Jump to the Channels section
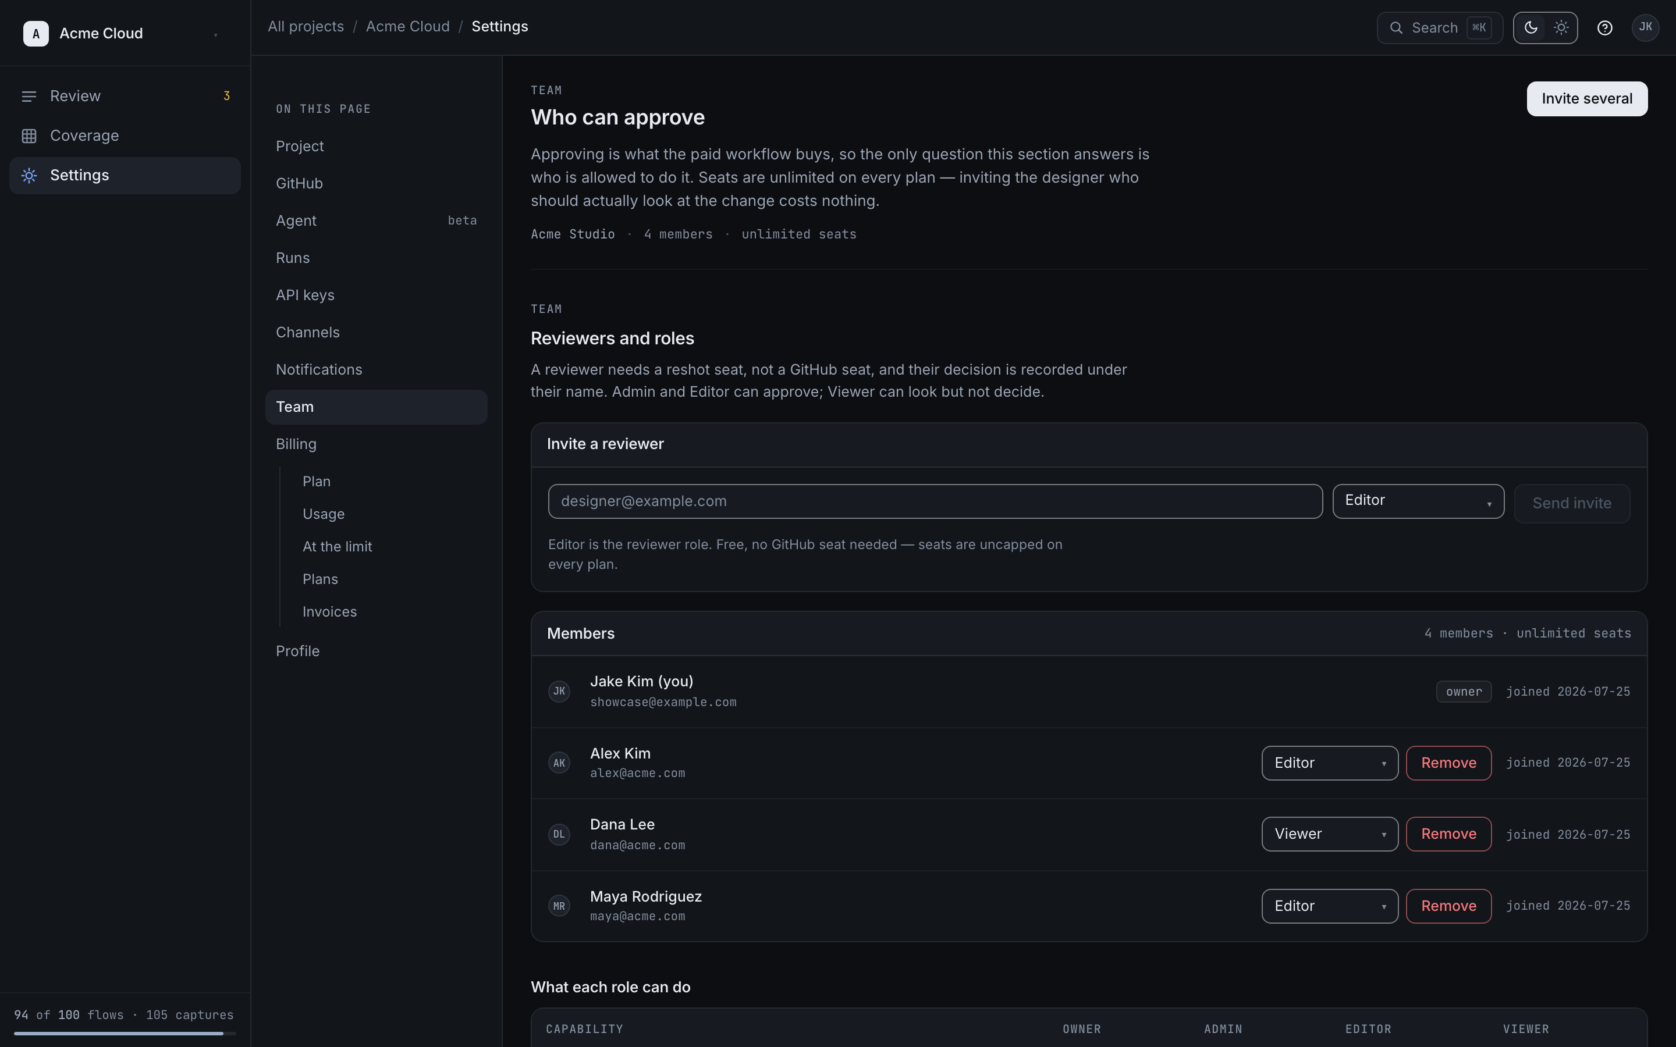This screenshot has width=1676, height=1047. (x=376, y=332)
